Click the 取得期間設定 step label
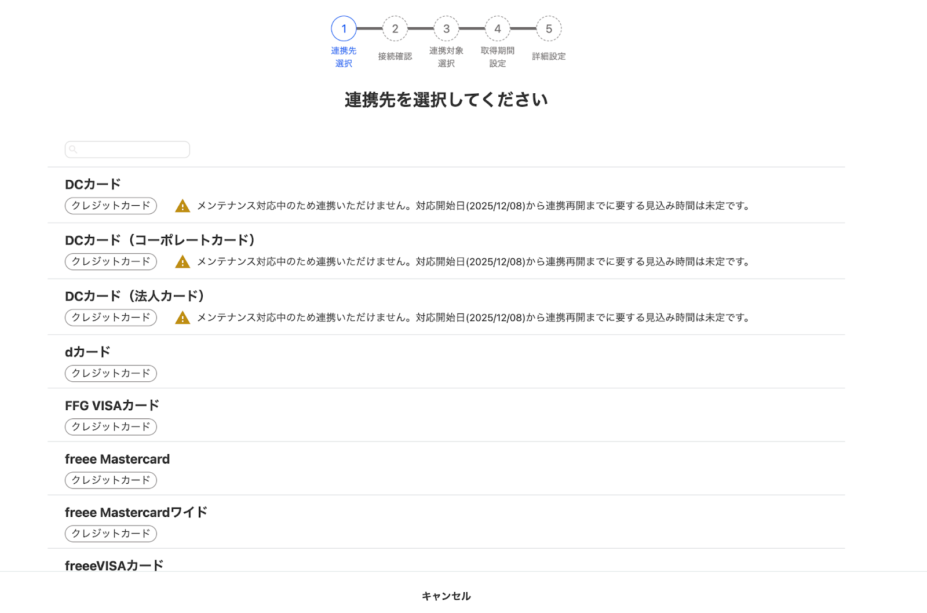Viewport: 927px width, 613px height. 498,57
